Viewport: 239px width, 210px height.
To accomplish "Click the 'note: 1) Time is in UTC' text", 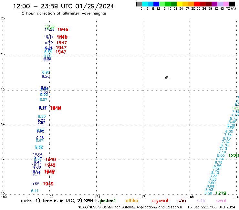I will (x=48, y=201).
